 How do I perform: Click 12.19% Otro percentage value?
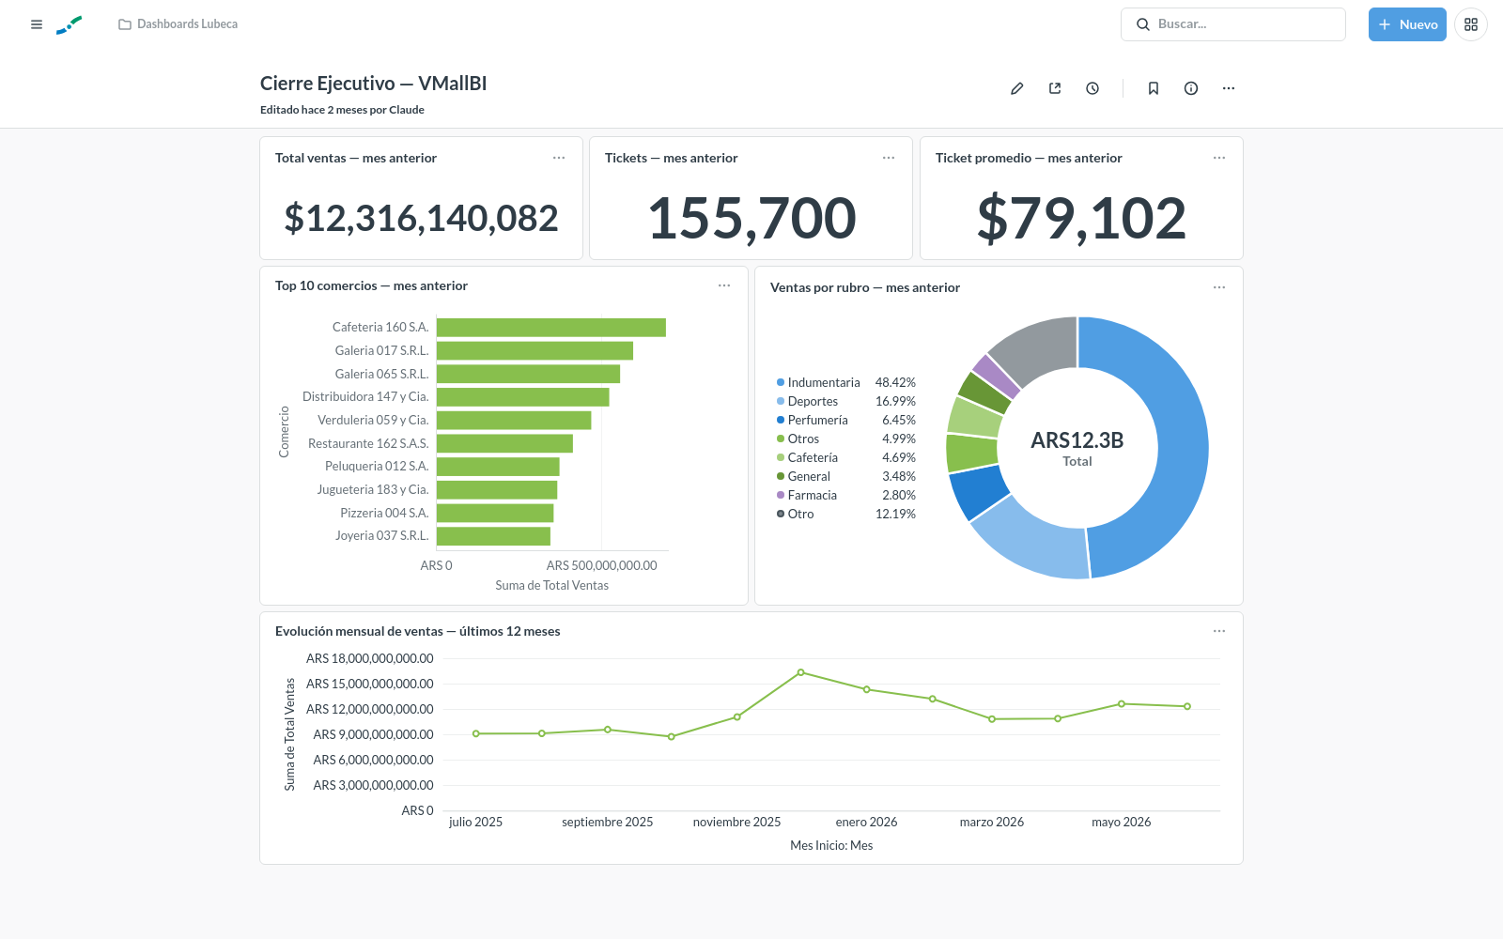point(895,514)
